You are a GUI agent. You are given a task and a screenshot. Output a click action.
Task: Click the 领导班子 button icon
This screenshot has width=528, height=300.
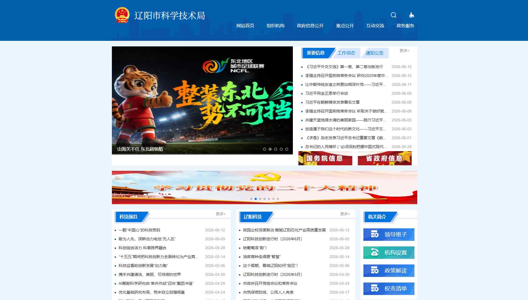click(375, 234)
